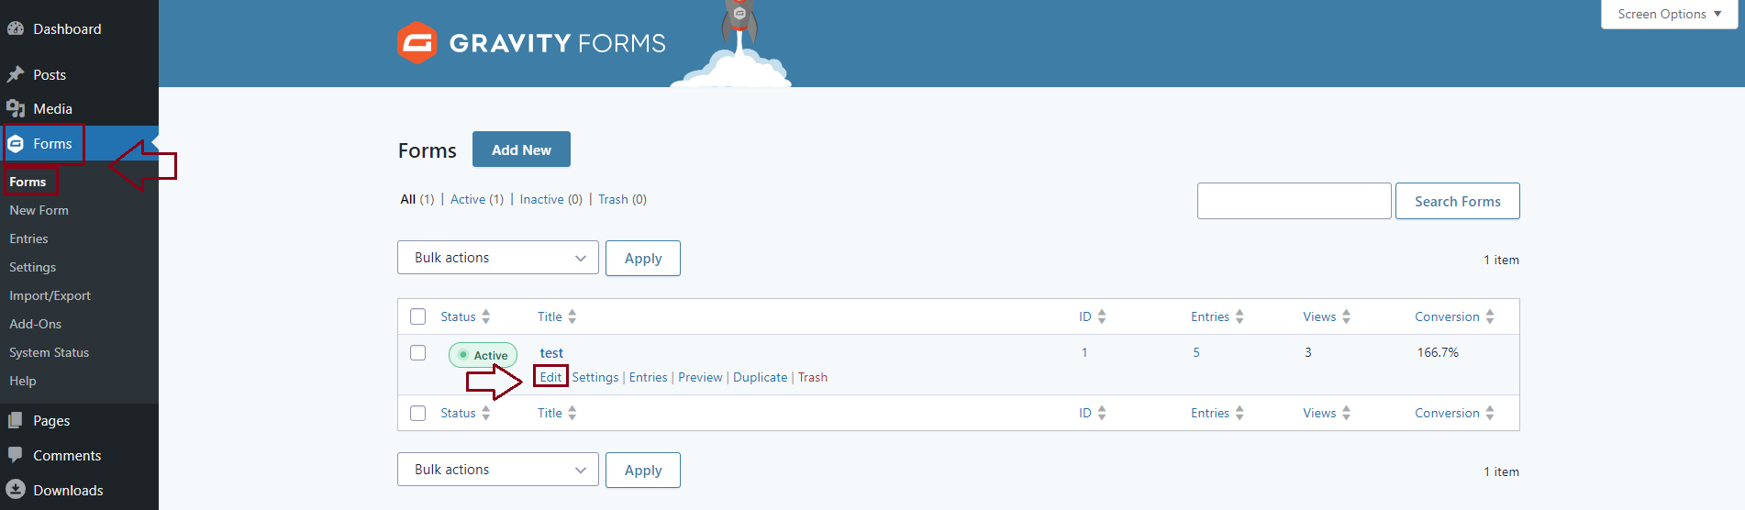Click sort arrows next to top Conversion header

pos(1490,316)
